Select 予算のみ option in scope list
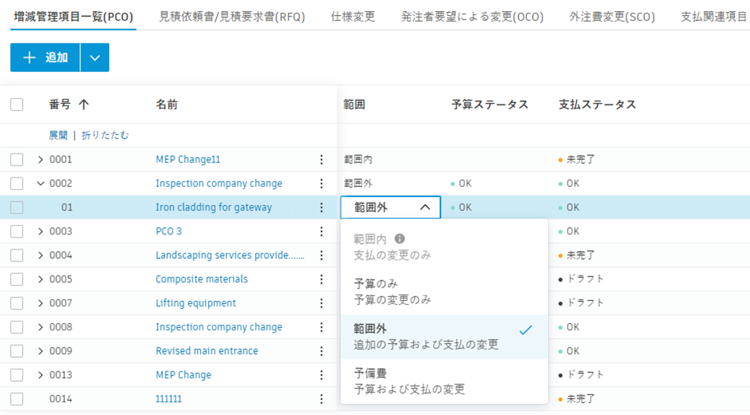 point(392,291)
